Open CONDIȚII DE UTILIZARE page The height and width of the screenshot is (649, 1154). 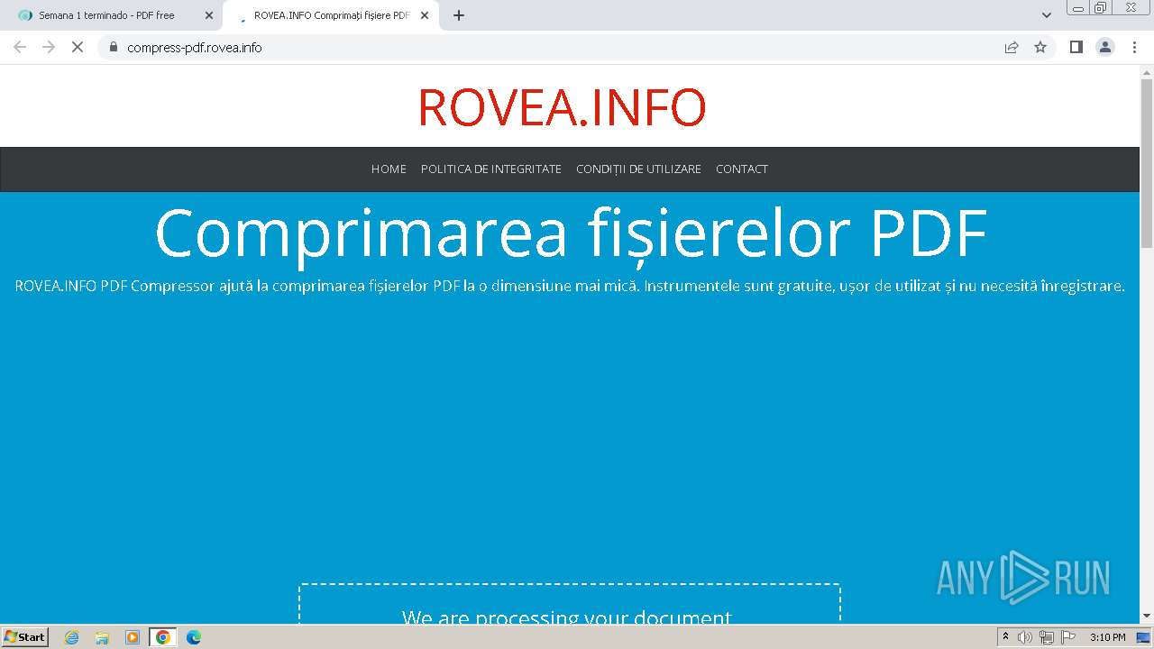[638, 169]
